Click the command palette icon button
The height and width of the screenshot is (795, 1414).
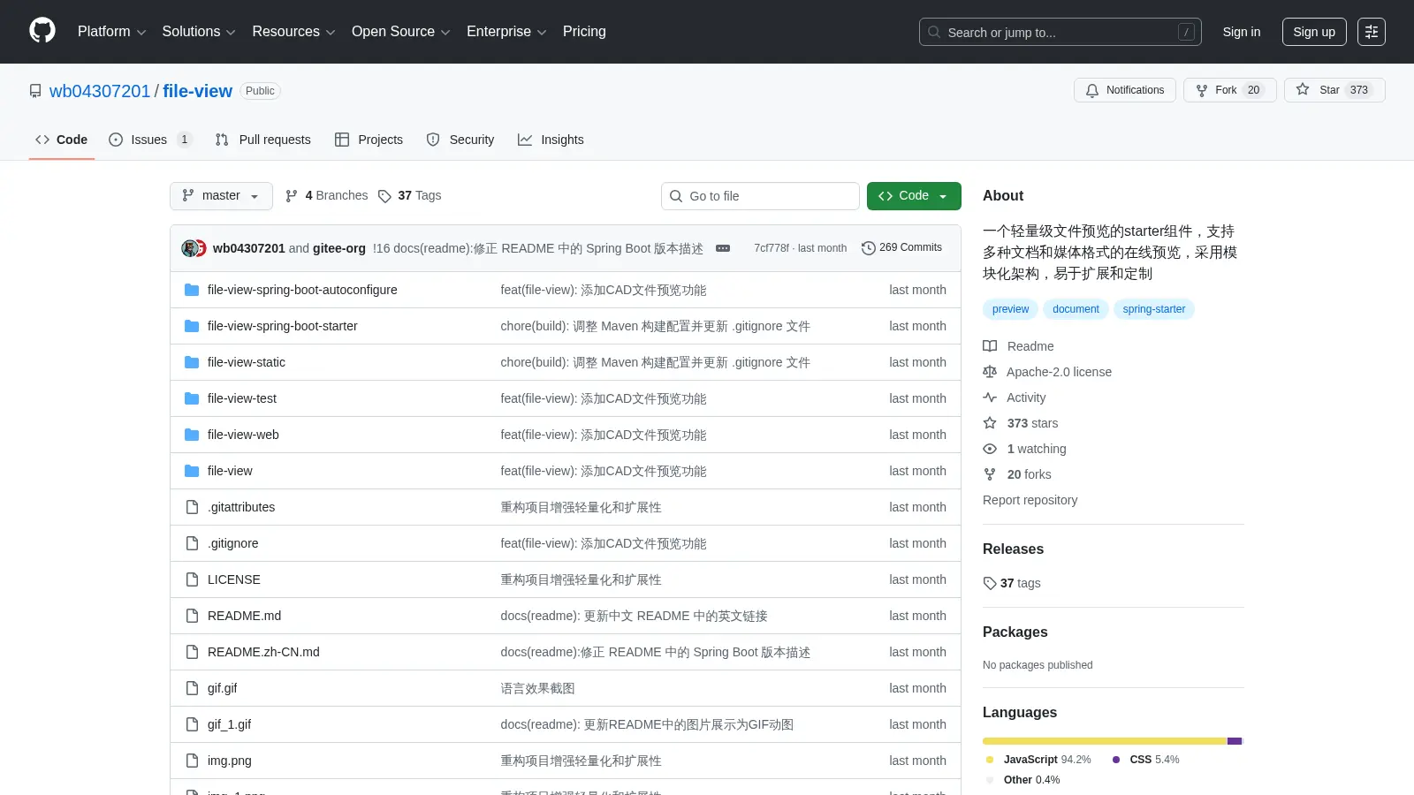click(1372, 32)
